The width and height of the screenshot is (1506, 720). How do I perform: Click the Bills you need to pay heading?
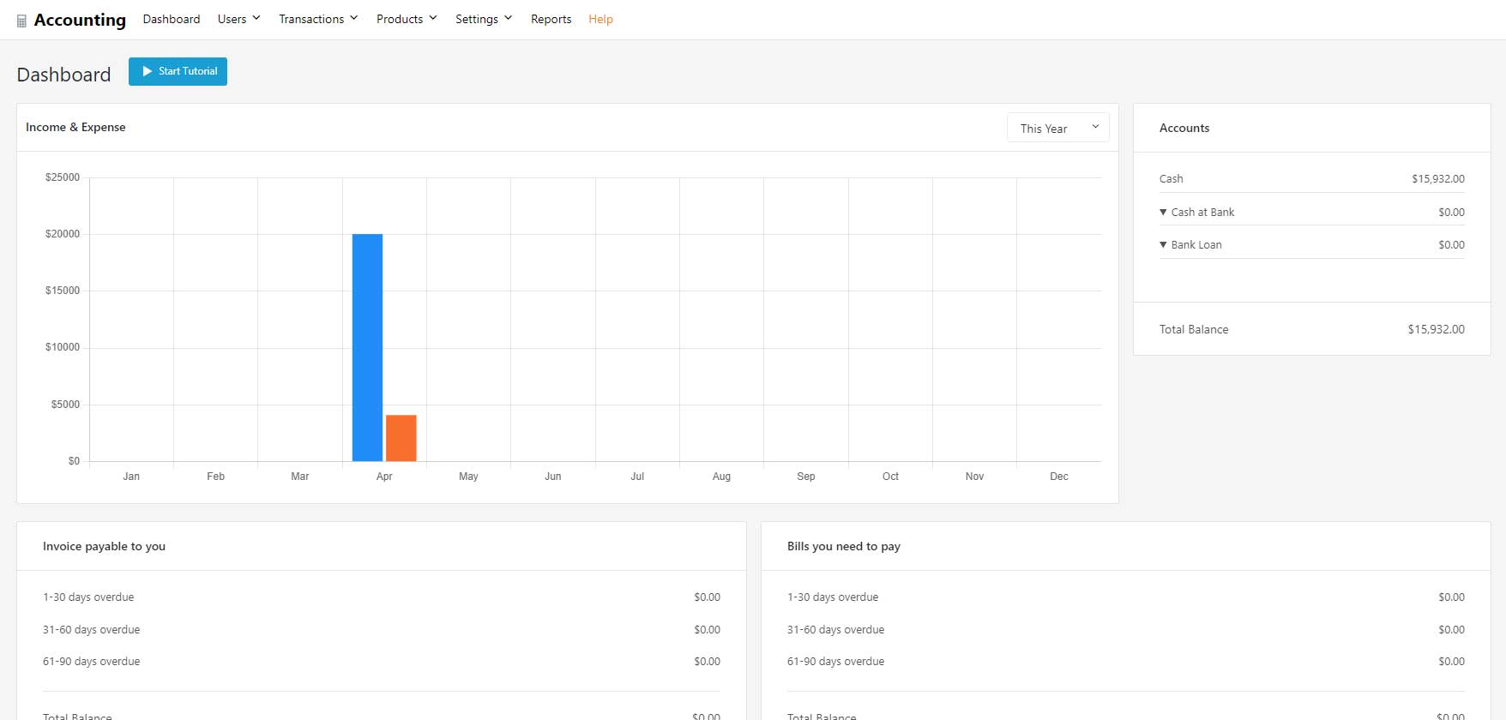pos(844,546)
